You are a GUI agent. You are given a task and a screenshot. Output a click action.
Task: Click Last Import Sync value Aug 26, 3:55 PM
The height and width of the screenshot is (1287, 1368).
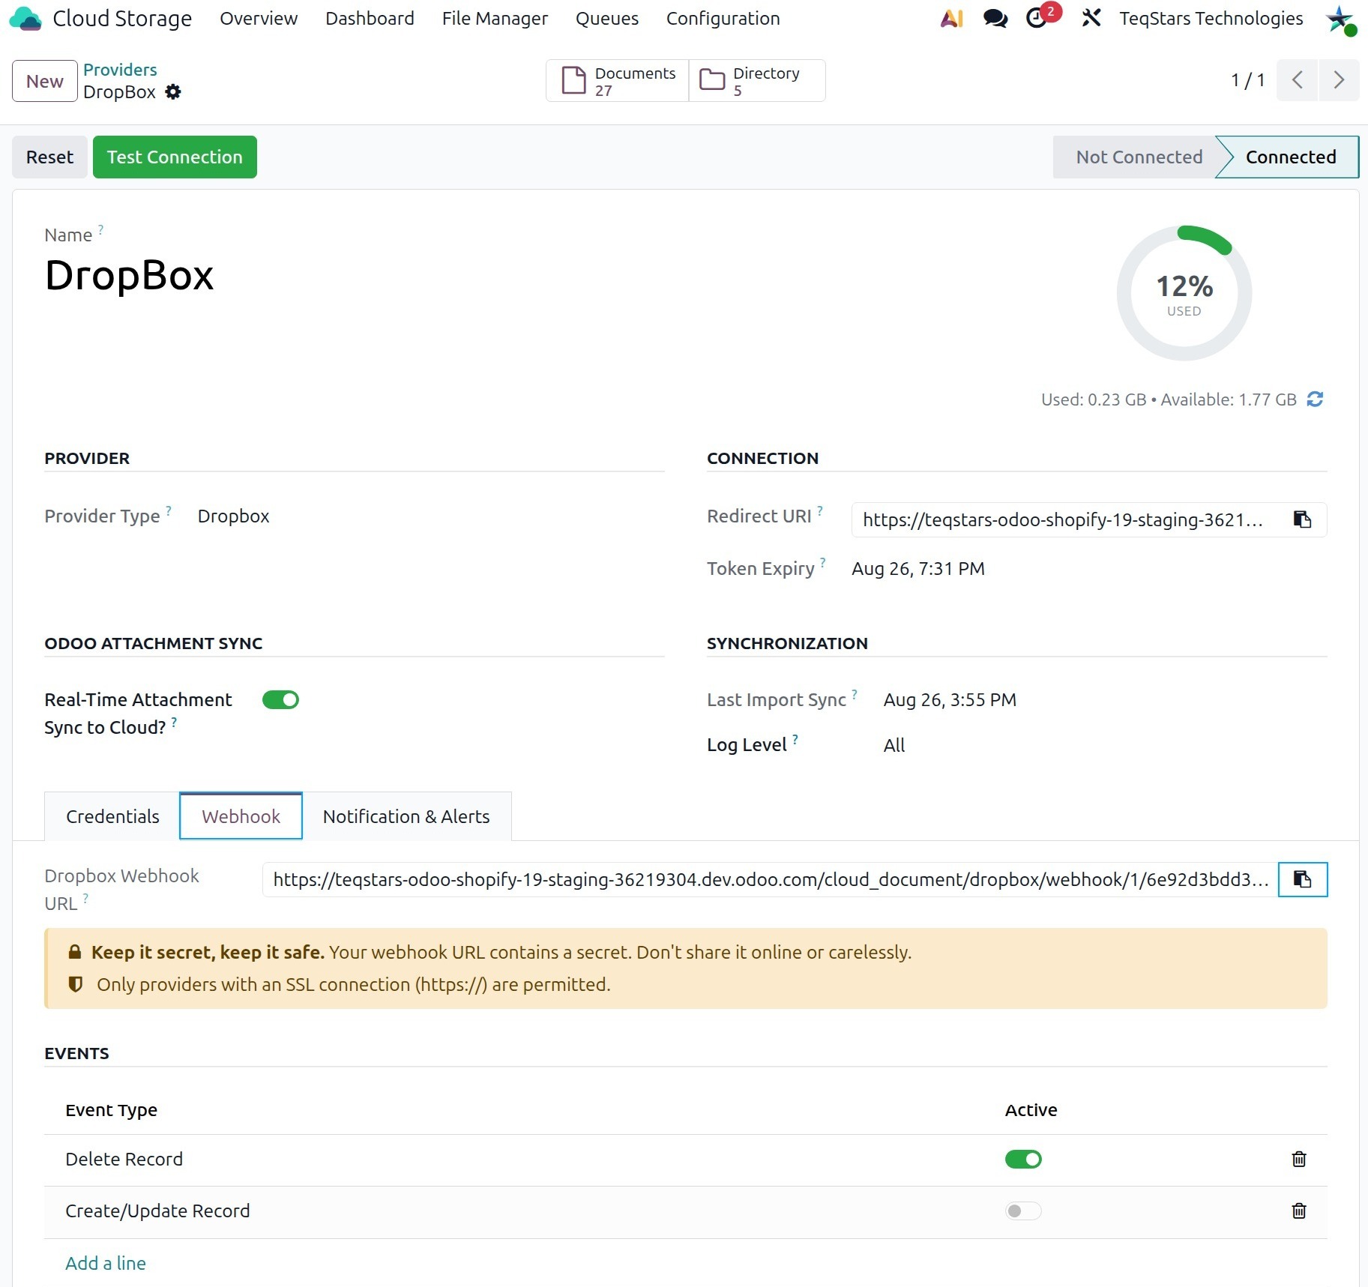pos(950,700)
